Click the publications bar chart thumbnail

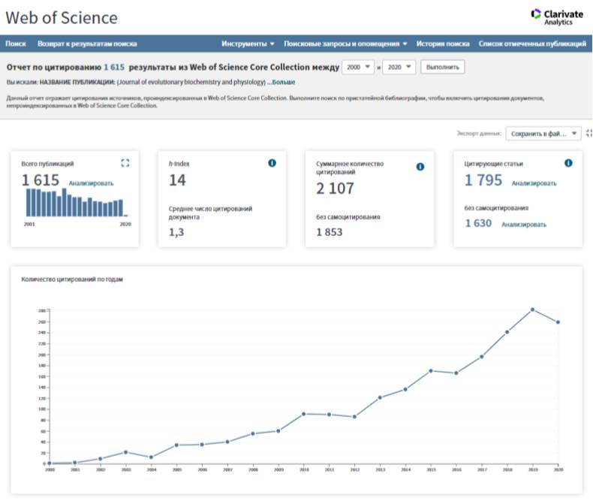pos(77,203)
